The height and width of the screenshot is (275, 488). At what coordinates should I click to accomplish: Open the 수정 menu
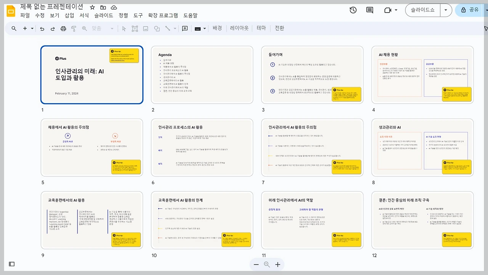pos(40,16)
